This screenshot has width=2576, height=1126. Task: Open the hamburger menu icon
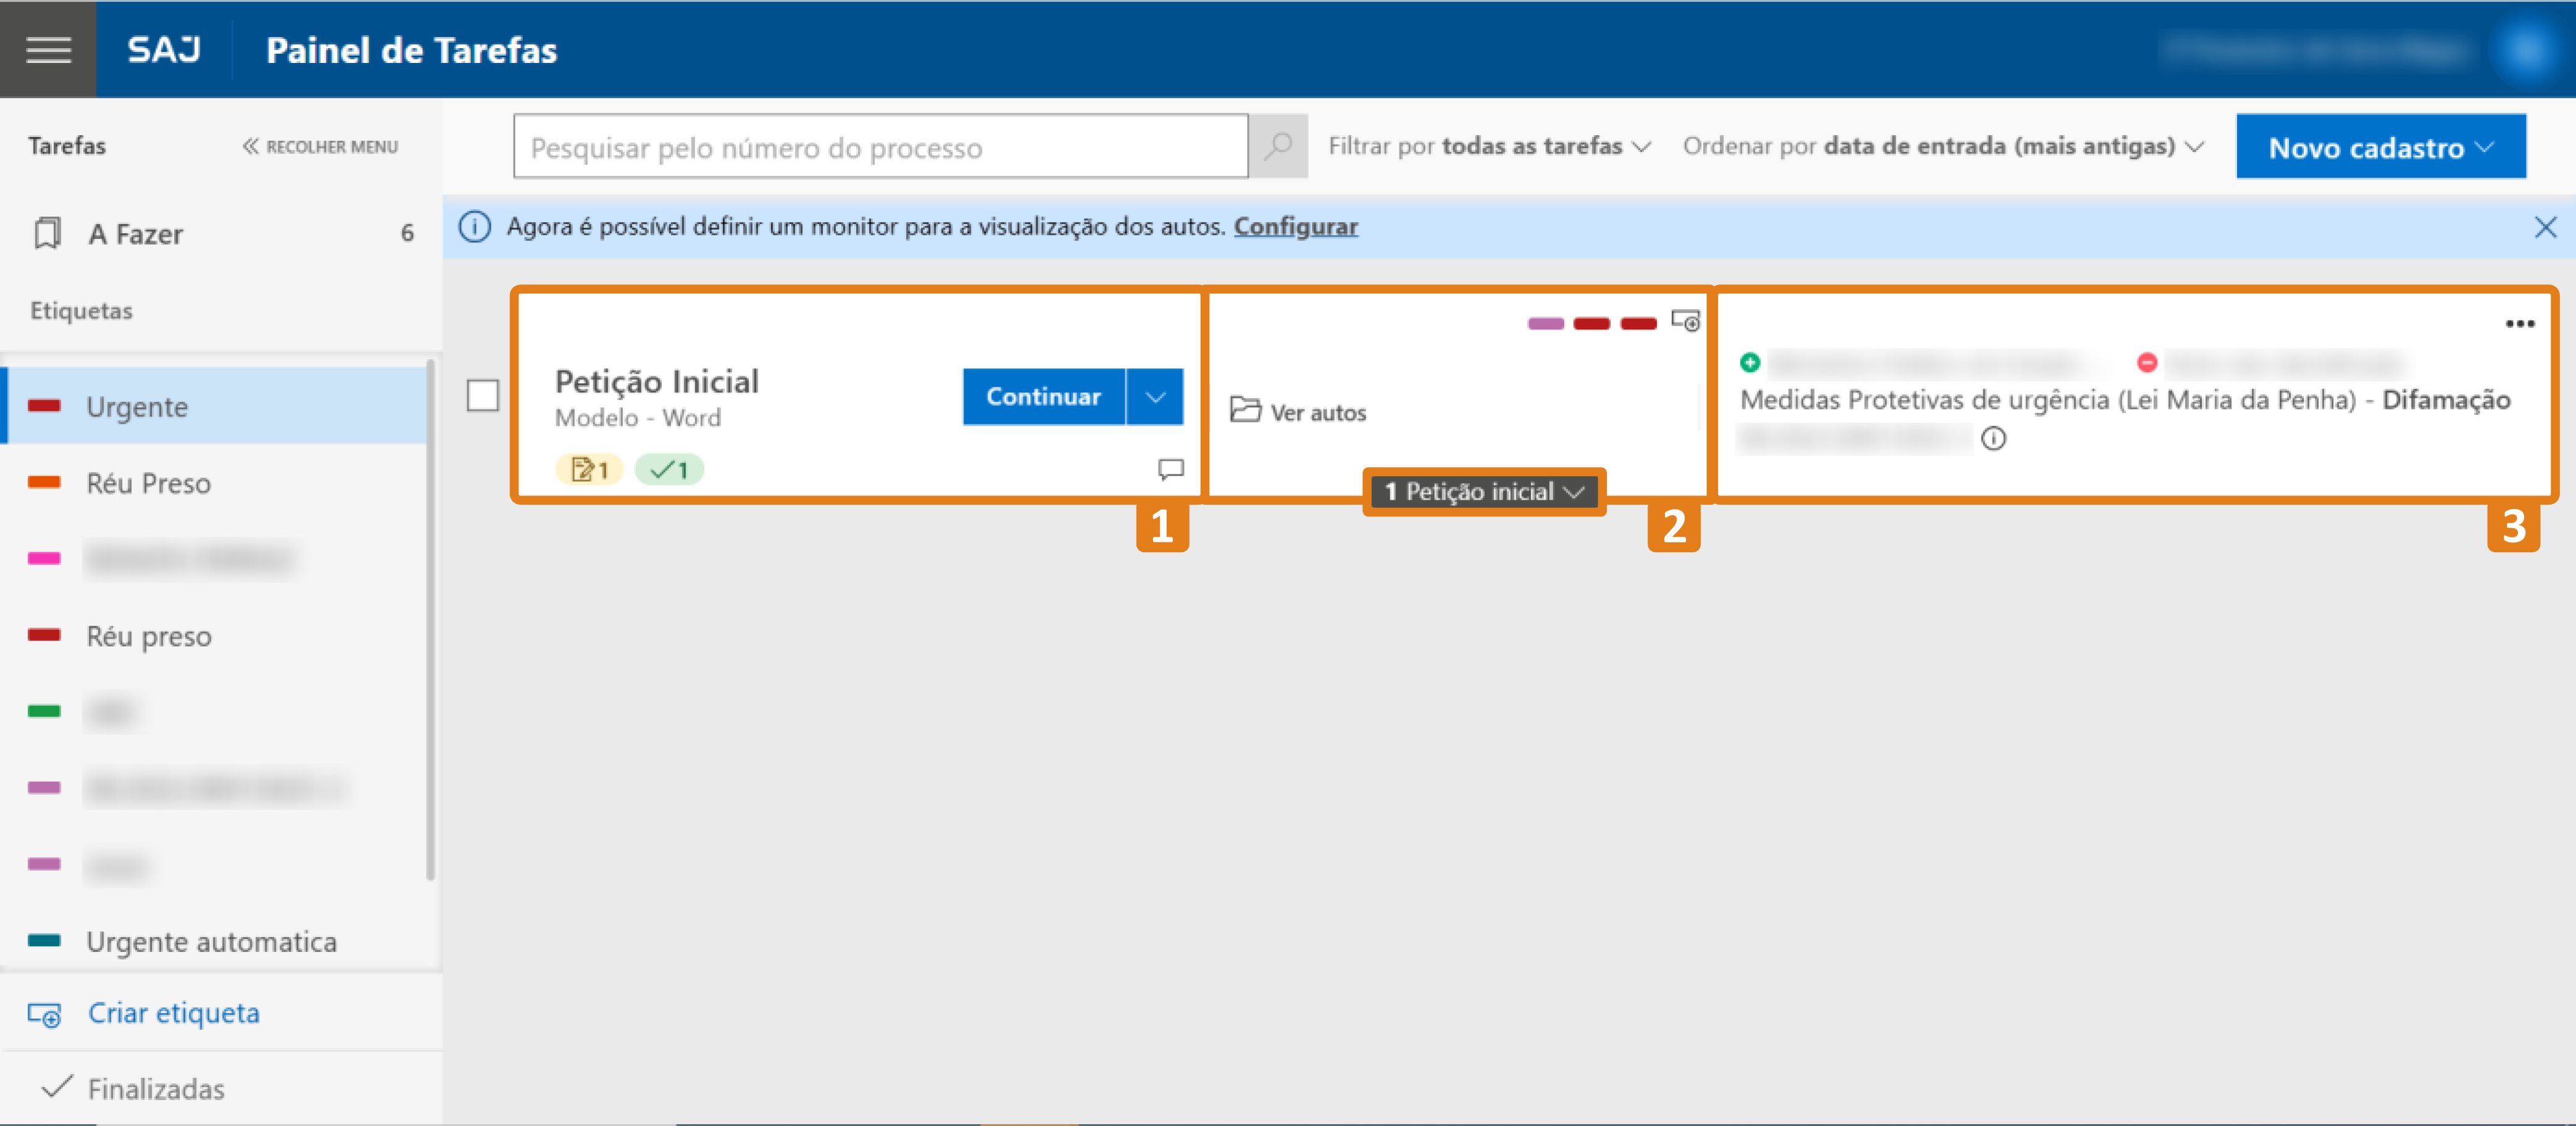pyautogui.click(x=48, y=49)
